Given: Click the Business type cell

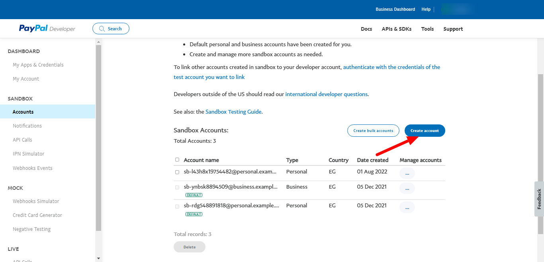Looking at the screenshot, I should click(x=297, y=187).
